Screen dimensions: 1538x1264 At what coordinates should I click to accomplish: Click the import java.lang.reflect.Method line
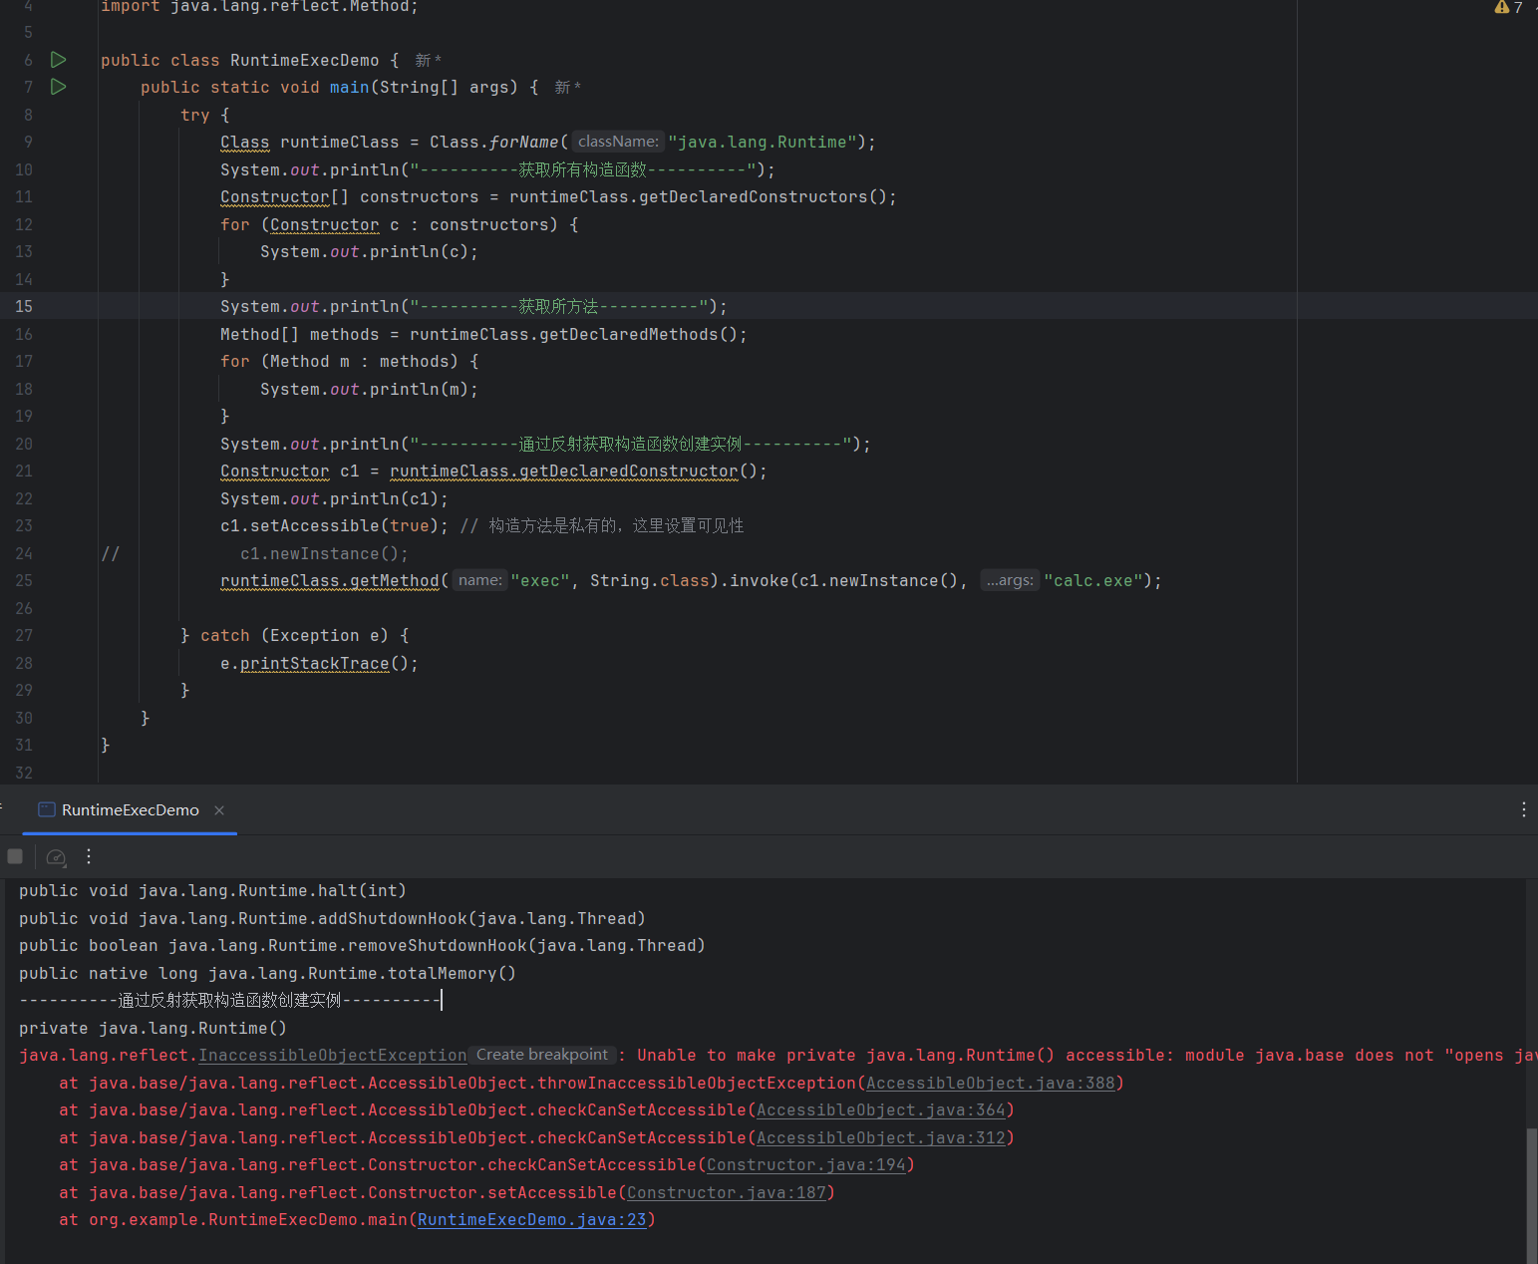pos(259,7)
